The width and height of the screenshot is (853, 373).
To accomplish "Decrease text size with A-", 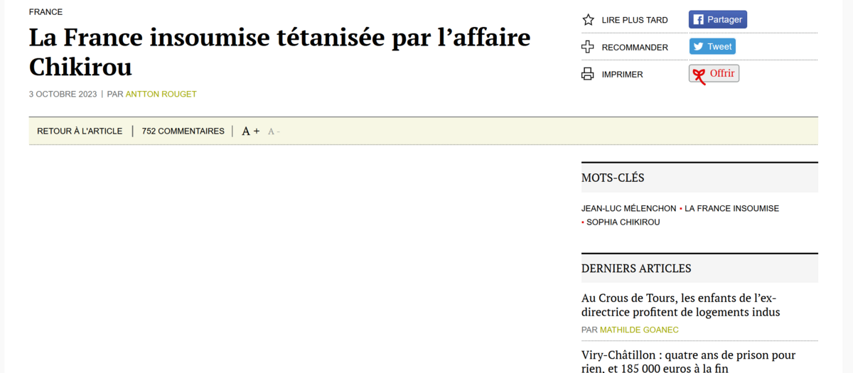I will click(274, 131).
